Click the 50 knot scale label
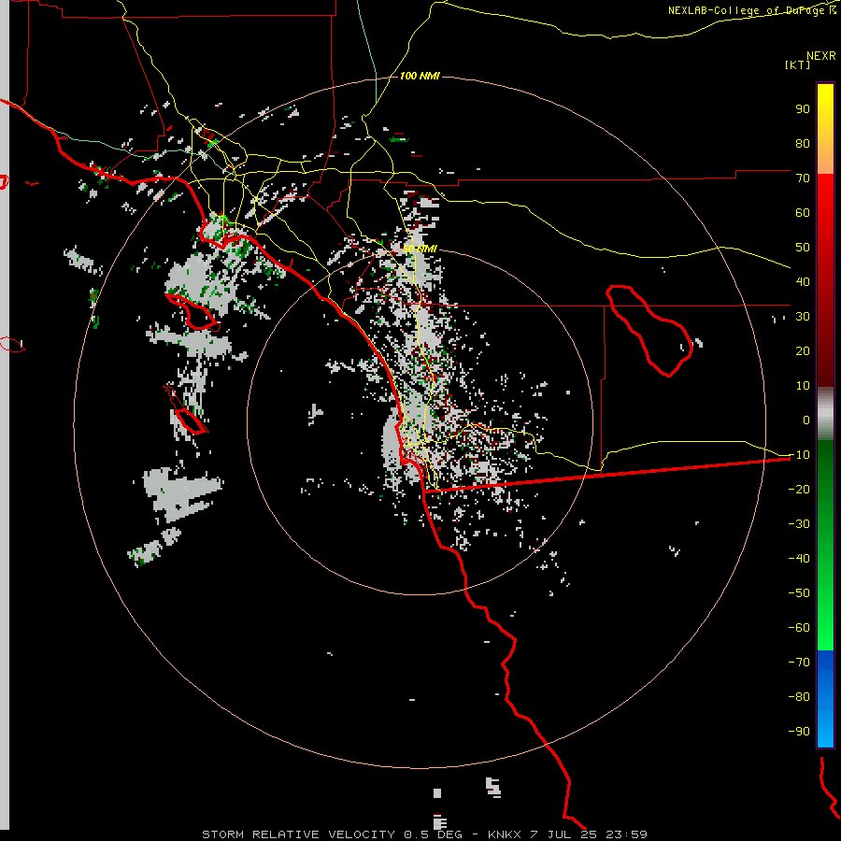 (803, 247)
